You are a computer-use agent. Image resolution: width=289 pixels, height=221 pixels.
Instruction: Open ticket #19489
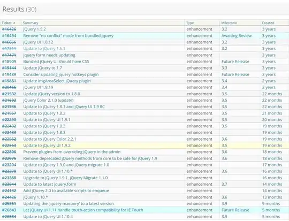[x=9, y=74]
